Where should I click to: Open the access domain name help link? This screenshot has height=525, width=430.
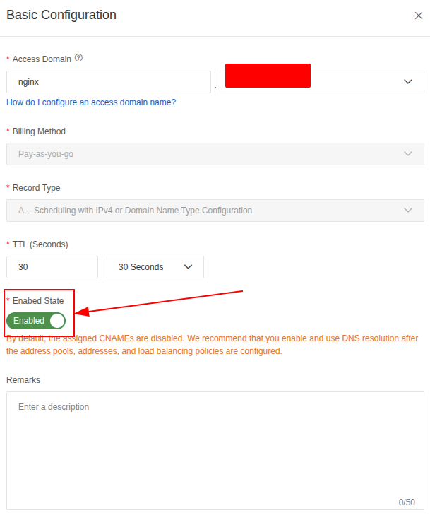(91, 102)
